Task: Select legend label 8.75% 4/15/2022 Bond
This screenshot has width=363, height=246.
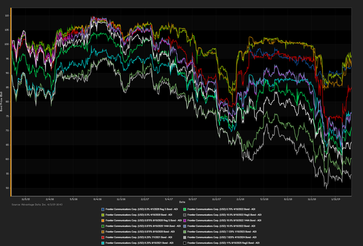Action: 221,209
